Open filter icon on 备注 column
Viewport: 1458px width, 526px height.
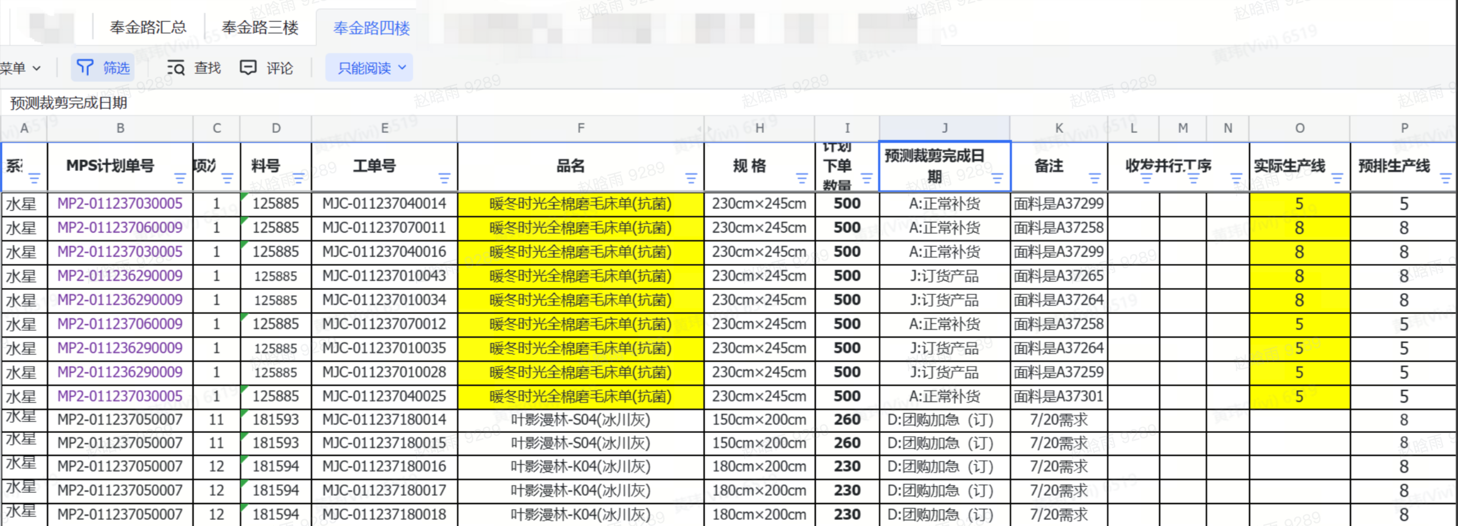(1095, 179)
